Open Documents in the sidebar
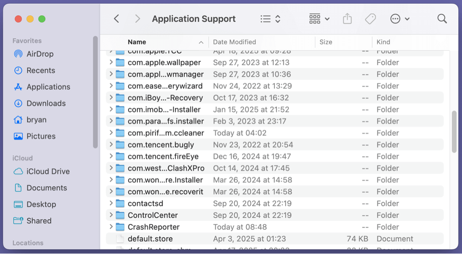The image size is (462, 254). pos(40,188)
